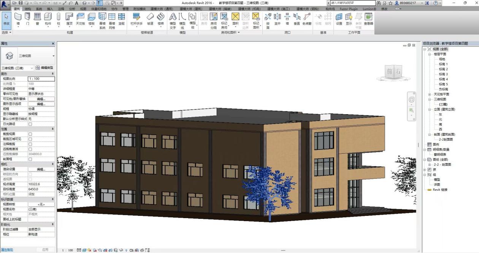The image size is (479, 253).
Task: Click the 视图比例 1:100 field
Action: click(41, 79)
